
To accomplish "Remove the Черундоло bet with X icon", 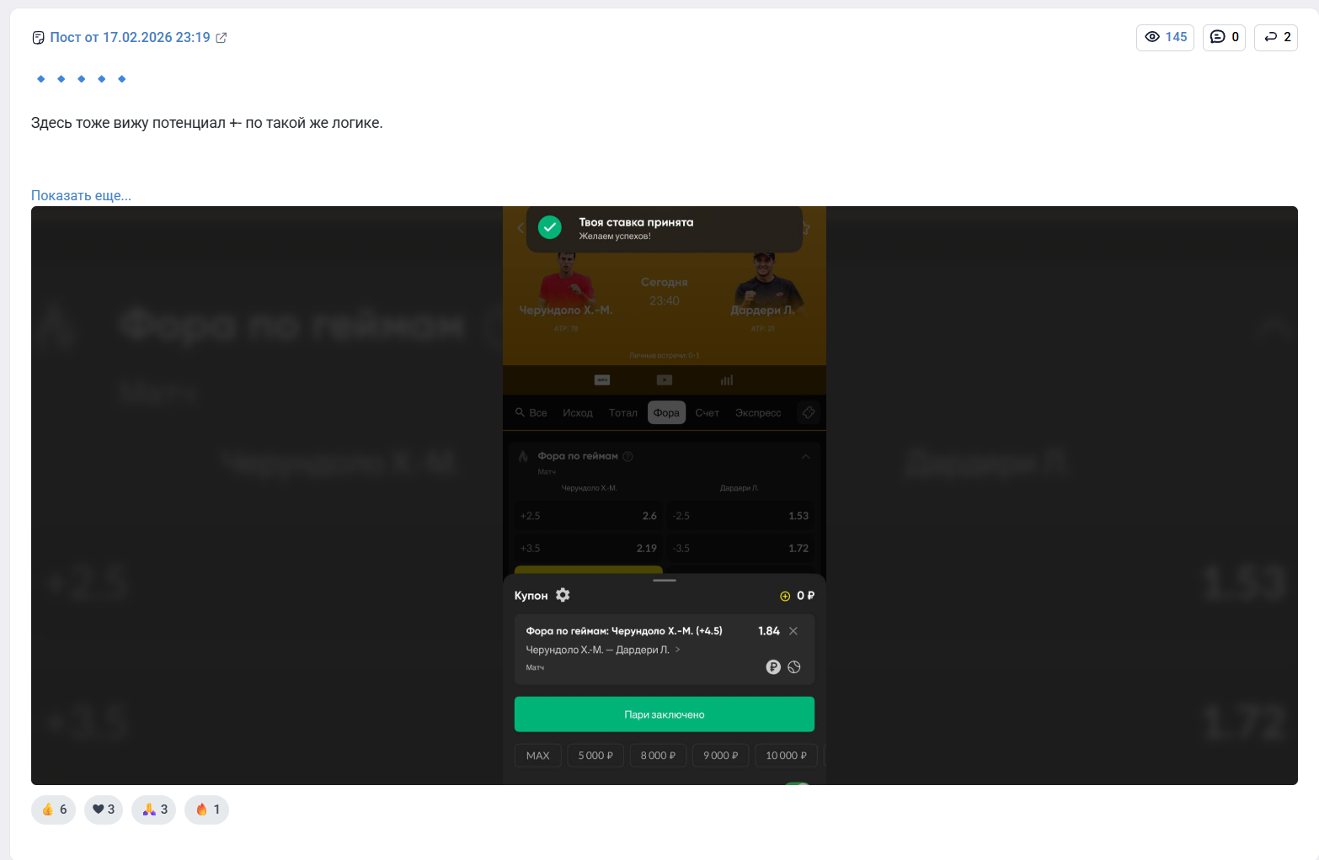I will coord(793,631).
